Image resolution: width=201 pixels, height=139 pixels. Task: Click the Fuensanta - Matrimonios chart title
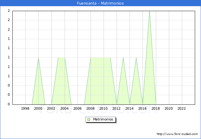click(101, 3)
